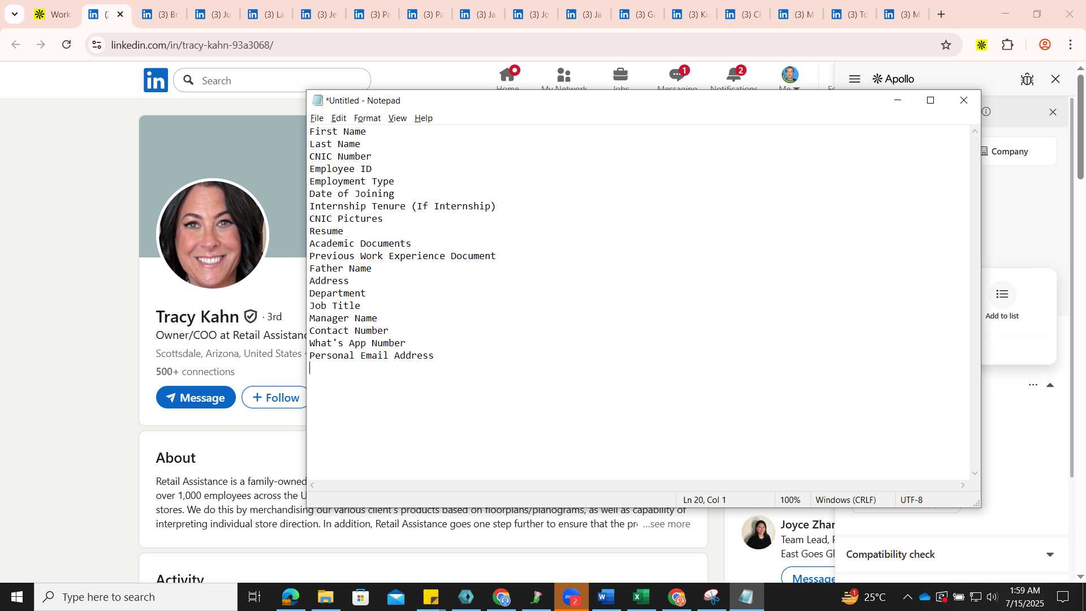Show hidden system tray icons
The image size is (1086, 611).
907,597
